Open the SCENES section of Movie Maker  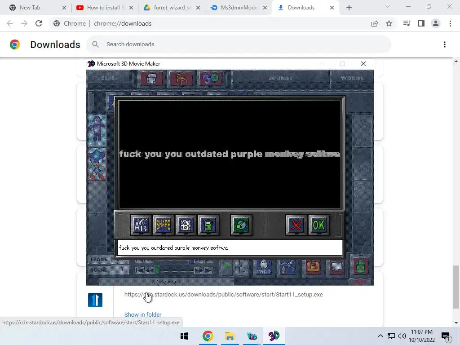coord(108,78)
